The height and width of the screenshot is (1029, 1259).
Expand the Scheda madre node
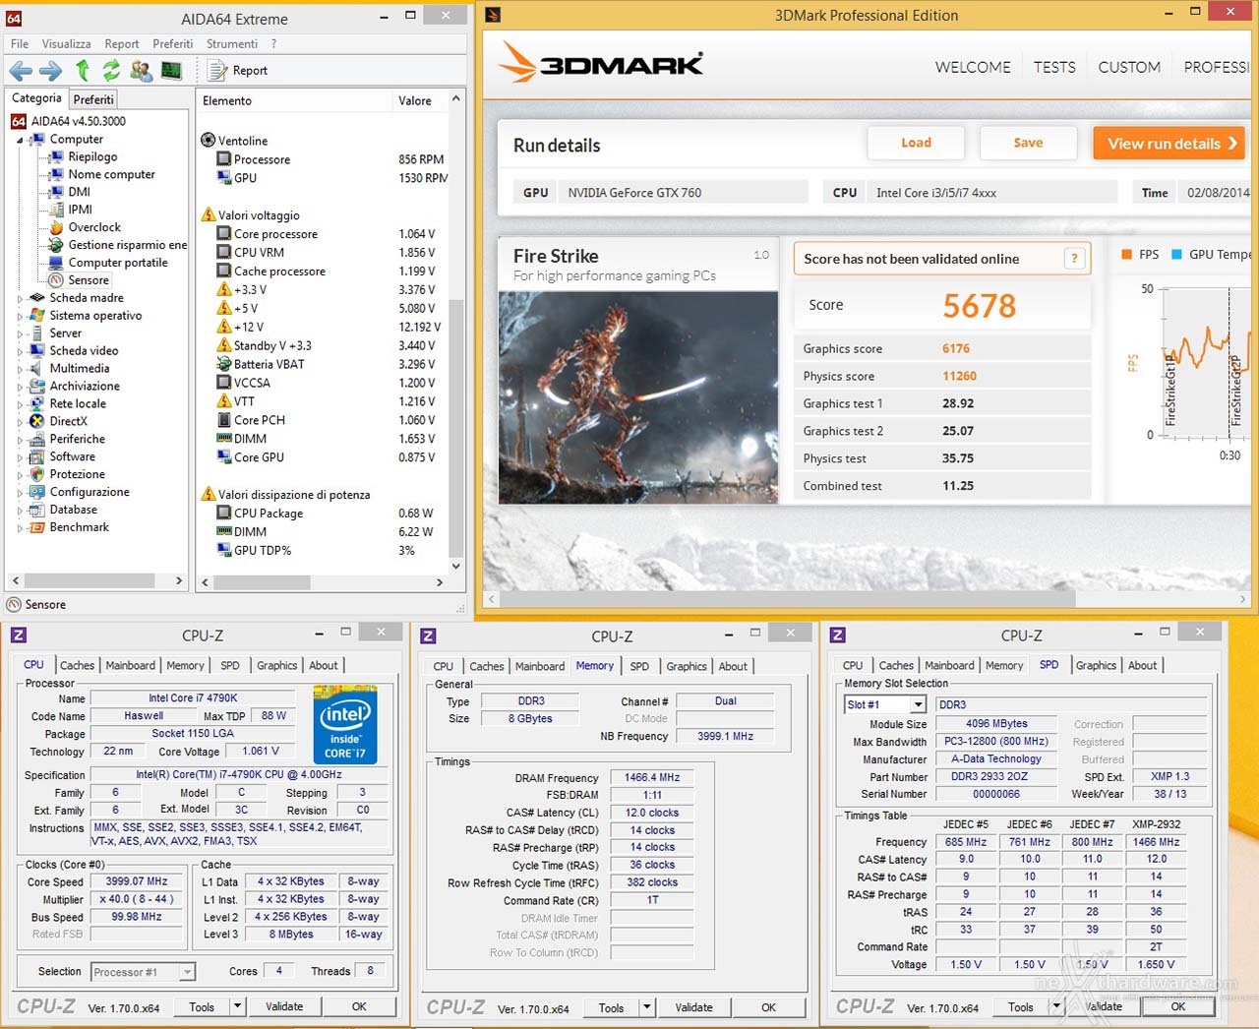point(20,298)
